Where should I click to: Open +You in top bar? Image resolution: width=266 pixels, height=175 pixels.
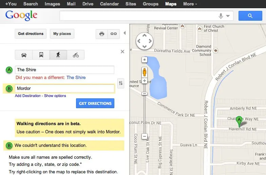pos(11,4)
